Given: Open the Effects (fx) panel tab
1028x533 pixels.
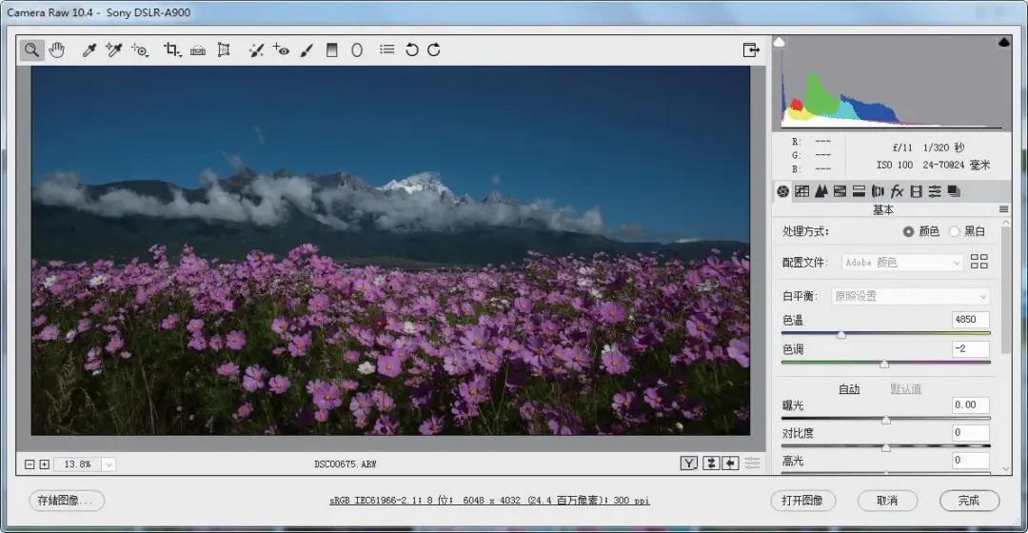Looking at the screenshot, I should click(x=897, y=191).
